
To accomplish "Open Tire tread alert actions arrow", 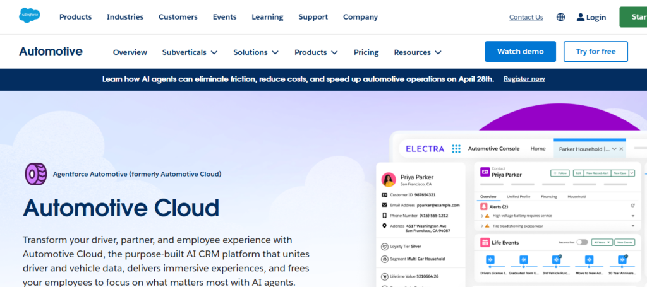I will 632,226.
